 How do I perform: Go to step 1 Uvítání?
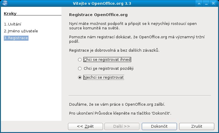12,24
